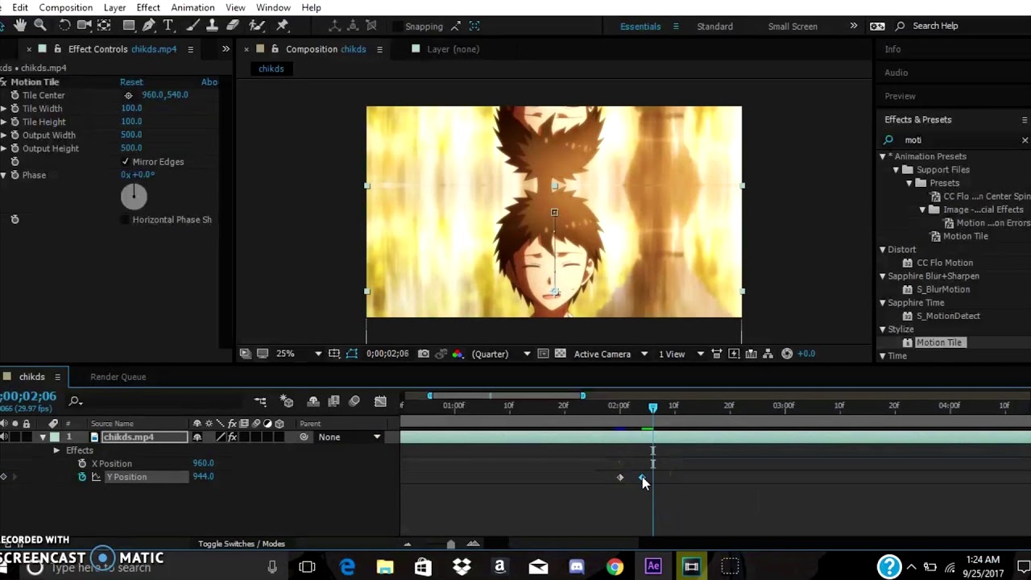Viewport: 1031px width, 580px height.
Task: Open the Effect menu
Action: tap(148, 7)
